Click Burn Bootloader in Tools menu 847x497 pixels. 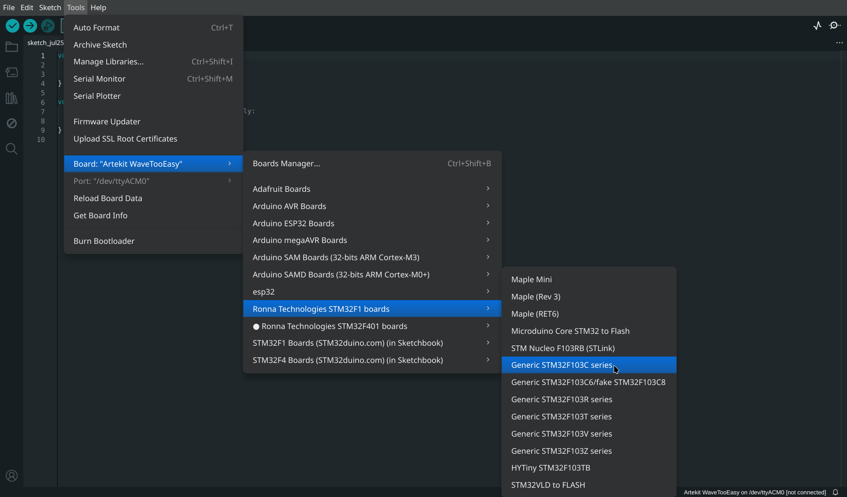[x=153, y=241]
